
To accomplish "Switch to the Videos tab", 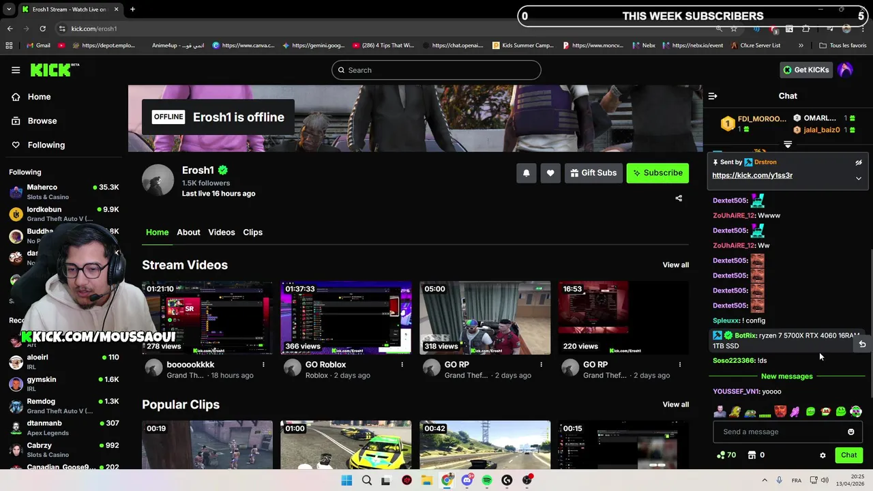I will click(222, 233).
